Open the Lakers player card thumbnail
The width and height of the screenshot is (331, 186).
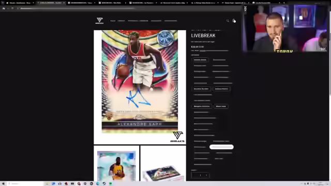[x=116, y=163]
